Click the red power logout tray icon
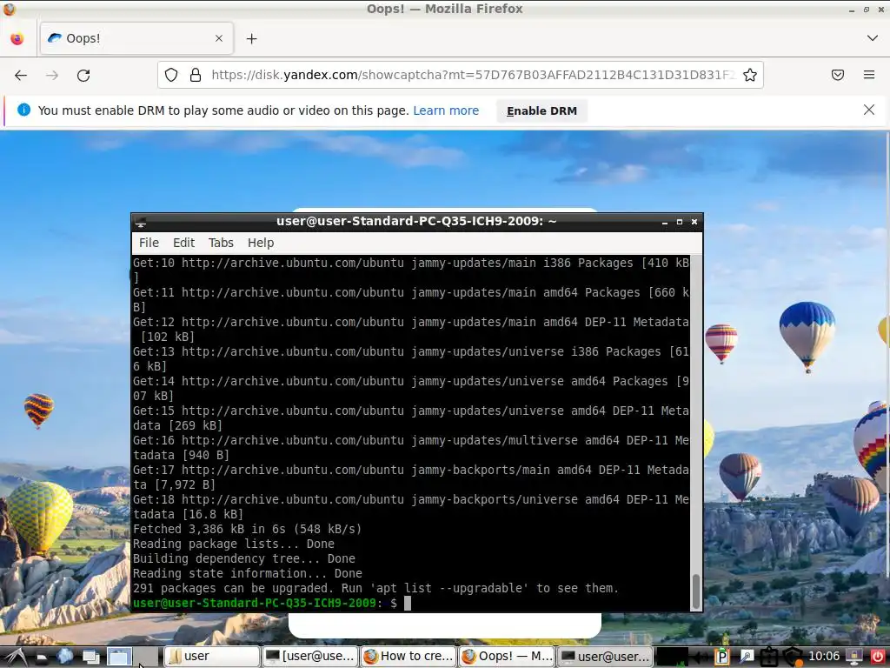 coord(877,657)
